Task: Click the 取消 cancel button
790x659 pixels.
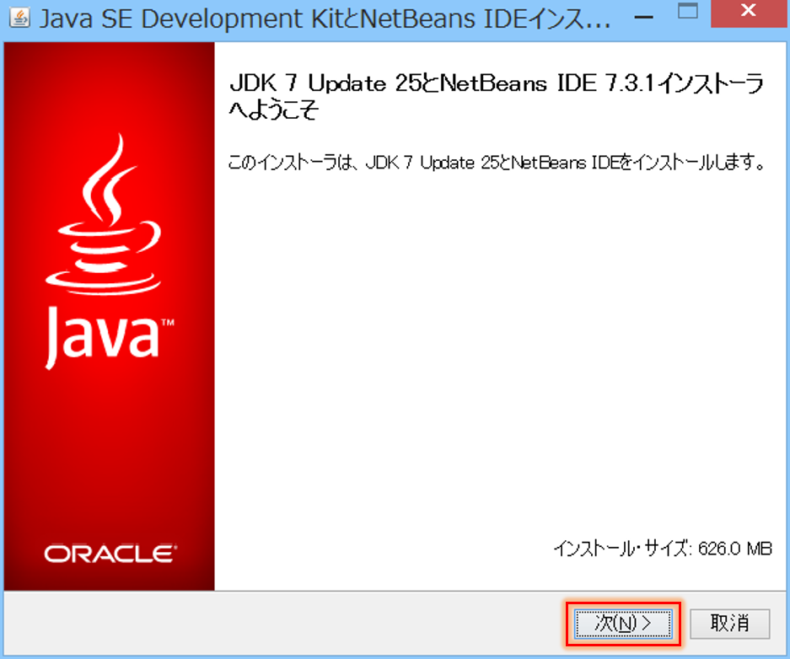Action: click(x=729, y=624)
